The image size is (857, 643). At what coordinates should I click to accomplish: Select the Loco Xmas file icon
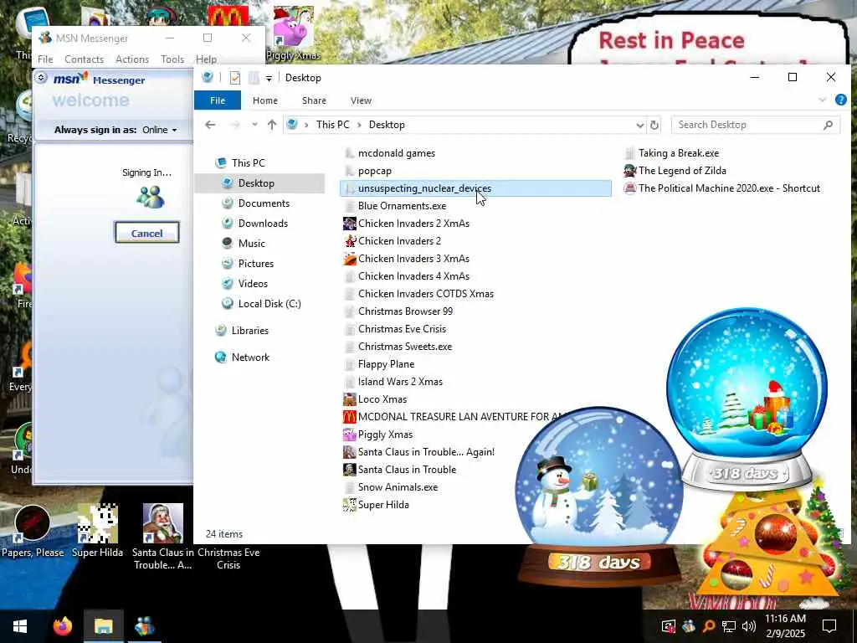tap(349, 399)
